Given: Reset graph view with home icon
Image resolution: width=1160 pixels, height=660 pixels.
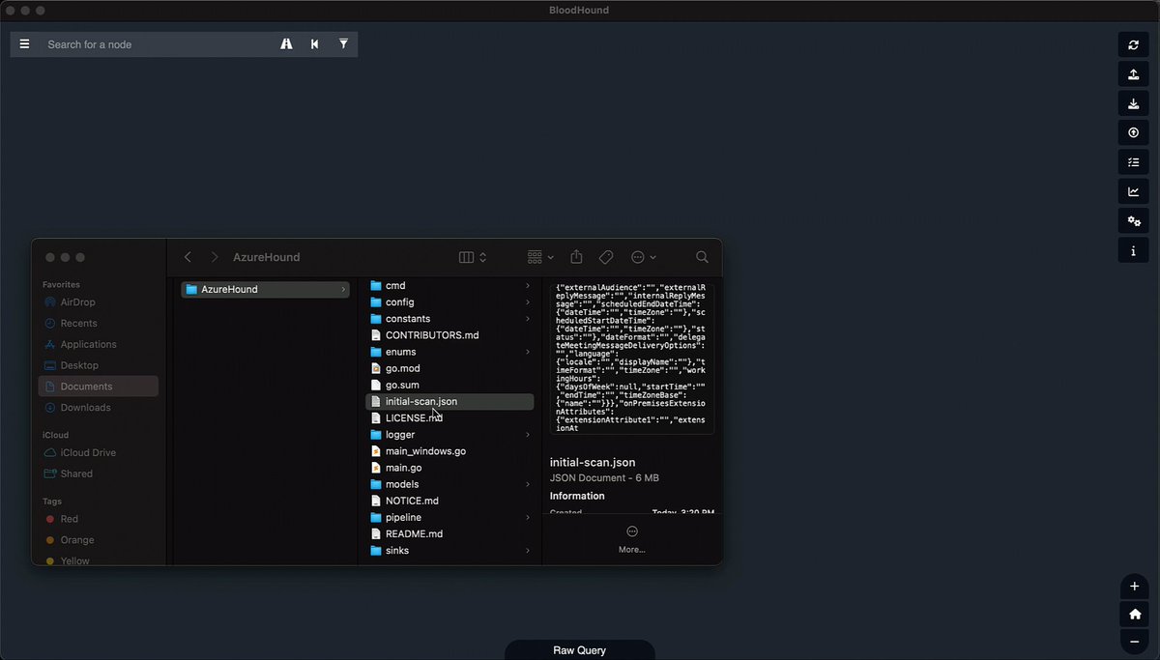Looking at the screenshot, I should 1135,614.
